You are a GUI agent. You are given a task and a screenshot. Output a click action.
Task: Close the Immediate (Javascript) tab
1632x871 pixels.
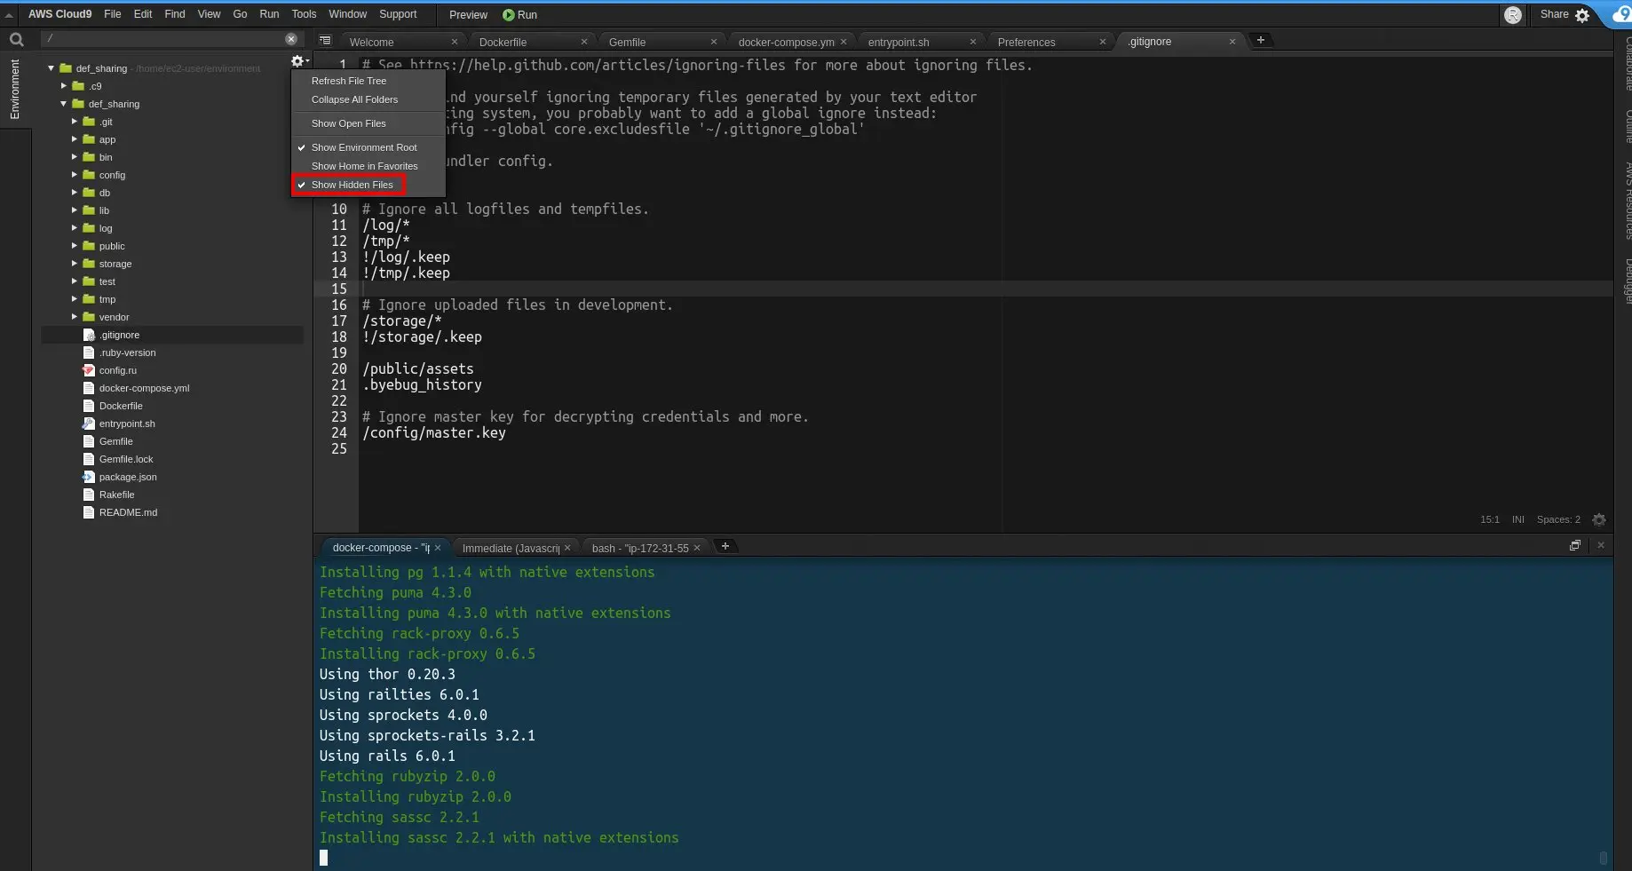coord(567,548)
